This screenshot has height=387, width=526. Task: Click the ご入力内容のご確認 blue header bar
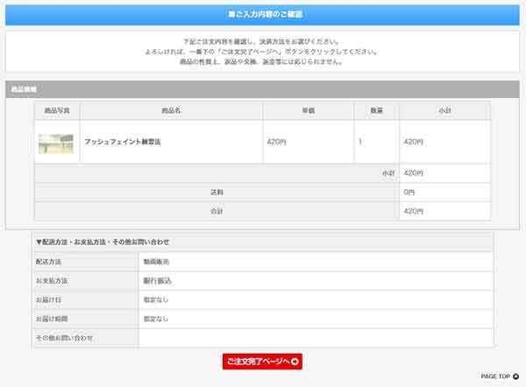pyautogui.click(x=262, y=15)
